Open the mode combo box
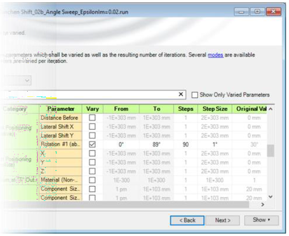Viewport: 289px width, 236px height. [16, 80]
